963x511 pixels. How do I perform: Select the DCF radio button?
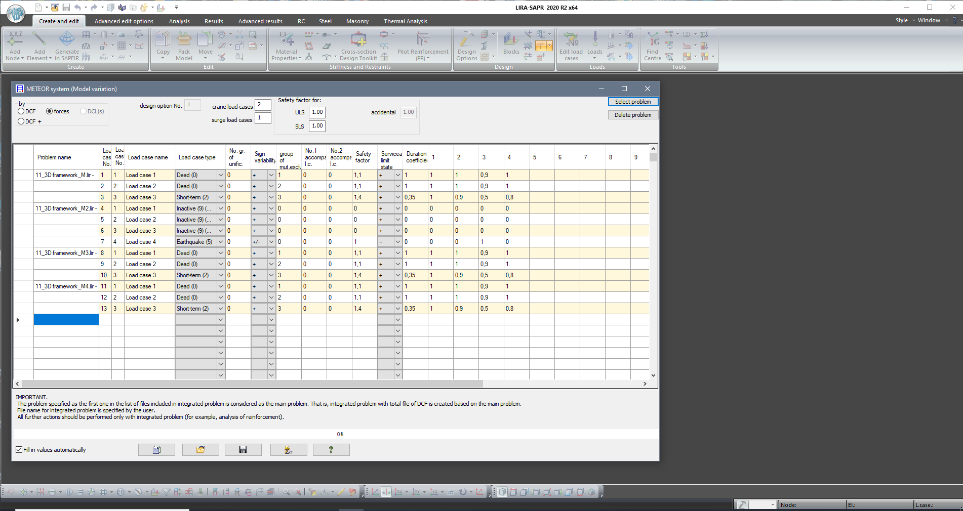pos(21,111)
